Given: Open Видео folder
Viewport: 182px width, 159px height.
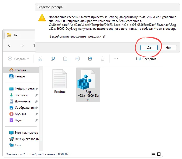Looking at the screenshot, I should point(16,120).
